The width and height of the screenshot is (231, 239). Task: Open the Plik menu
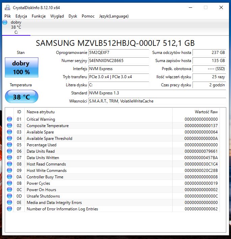(8, 16)
